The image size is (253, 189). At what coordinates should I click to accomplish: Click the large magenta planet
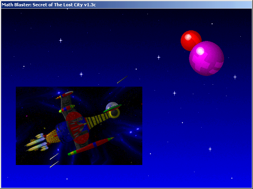(x=206, y=58)
